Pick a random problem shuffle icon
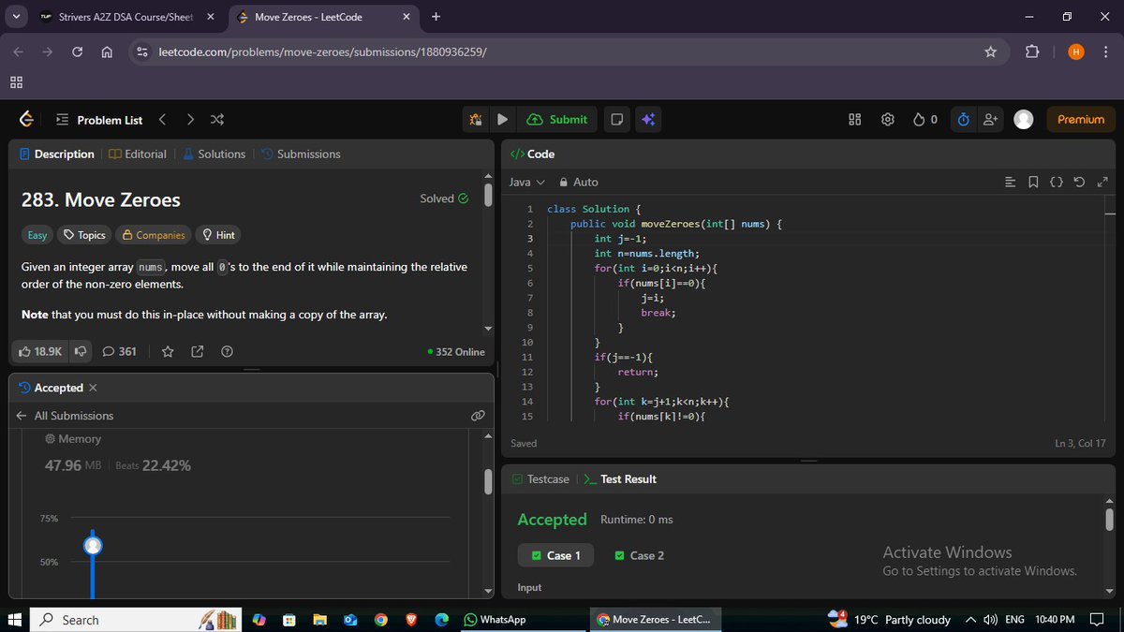 click(217, 119)
